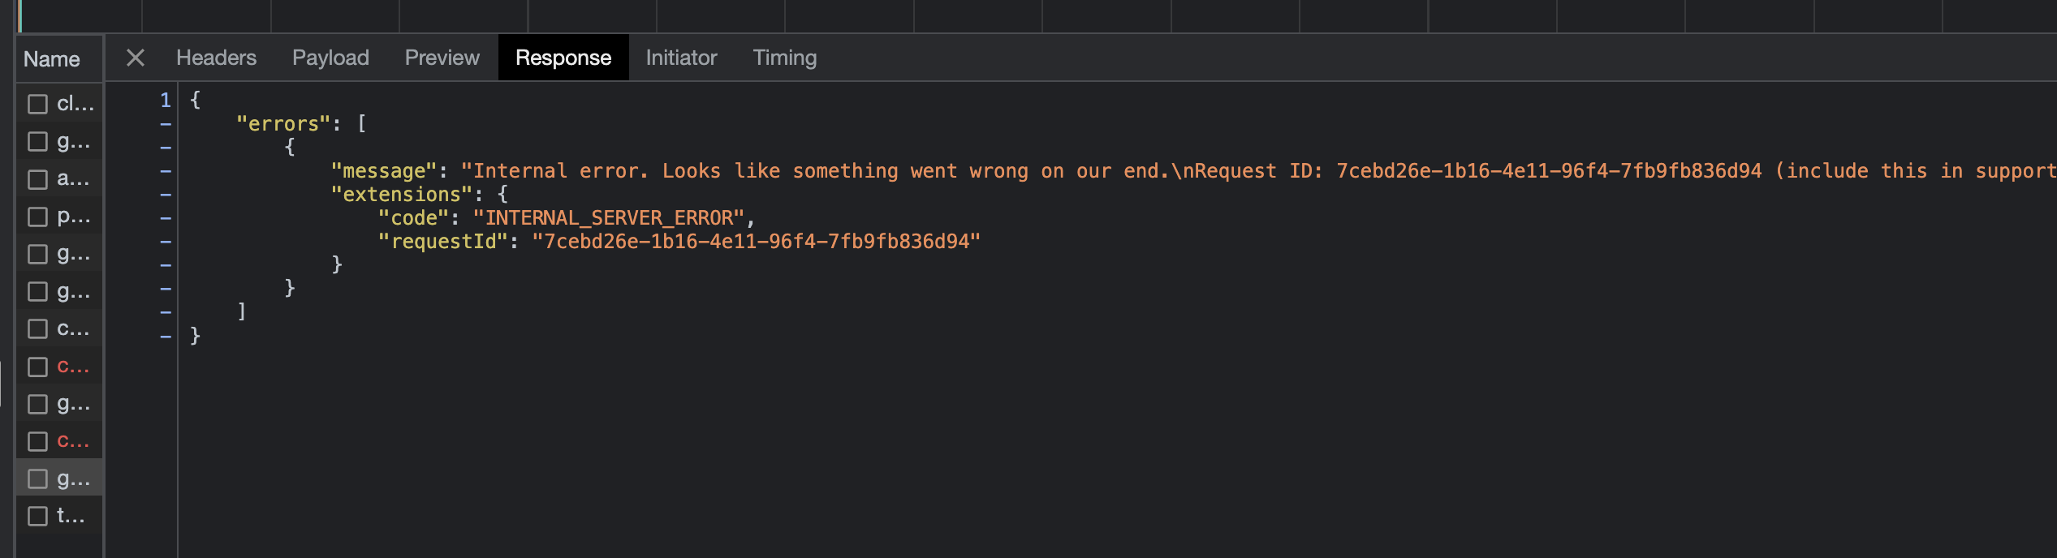The image size is (2057, 558).
Task: Switch to the Headers tab
Action: (215, 58)
